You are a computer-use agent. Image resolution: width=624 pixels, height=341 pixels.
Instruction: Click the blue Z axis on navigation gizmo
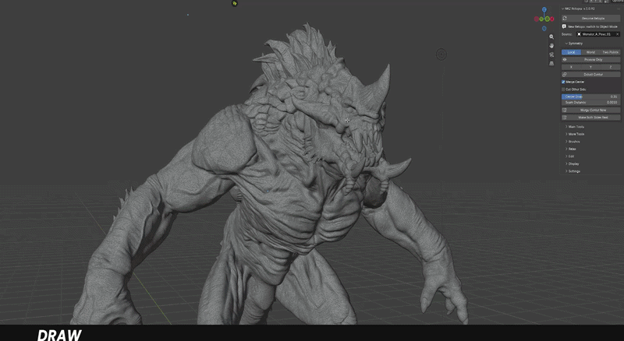coord(544,9)
